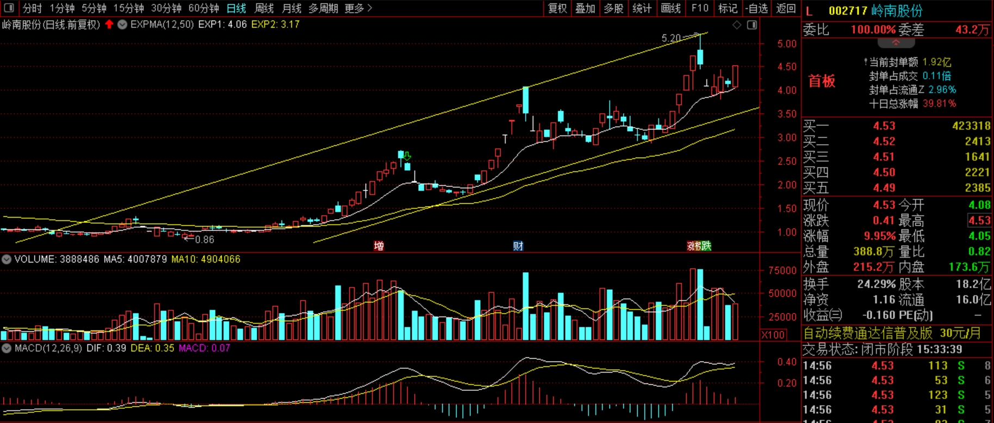This screenshot has height=423, width=994.
Task: Click the green down arrow signal on candlestick
Action: [x=407, y=157]
